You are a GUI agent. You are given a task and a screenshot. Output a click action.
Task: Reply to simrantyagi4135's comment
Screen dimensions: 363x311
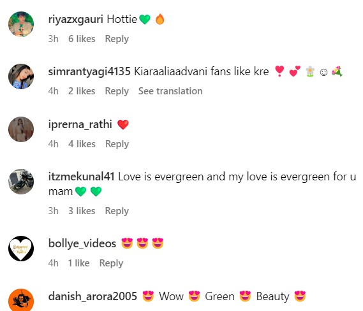coord(117,91)
